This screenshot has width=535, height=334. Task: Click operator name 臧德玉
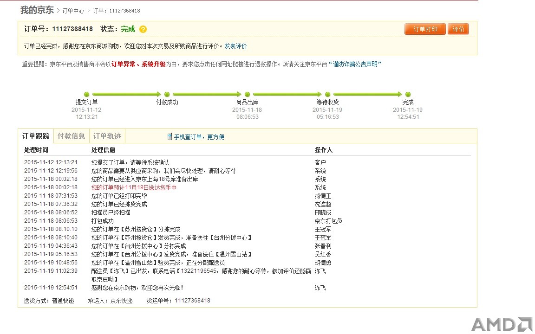coord(323,196)
